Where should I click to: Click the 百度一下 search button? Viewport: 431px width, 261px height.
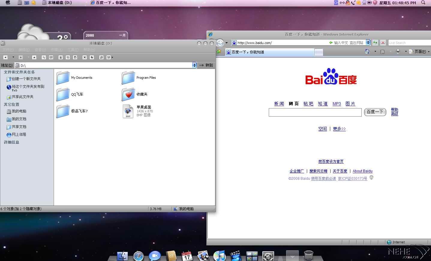[375, 112]
